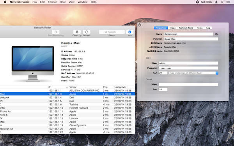Select the Lenovo row 192.168.1.15
The height and width of the screenshot is (146, 234).
tap(67, 118)
